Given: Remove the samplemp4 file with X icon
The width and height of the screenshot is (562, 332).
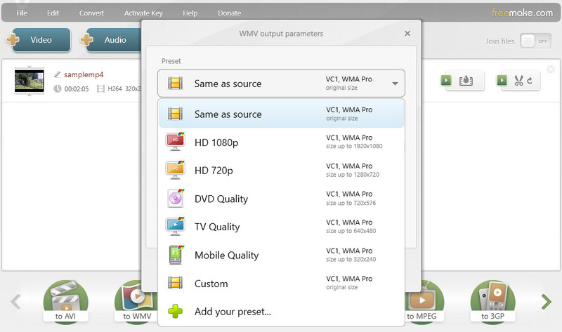Looking at the screenshot, I should [551, 69].
